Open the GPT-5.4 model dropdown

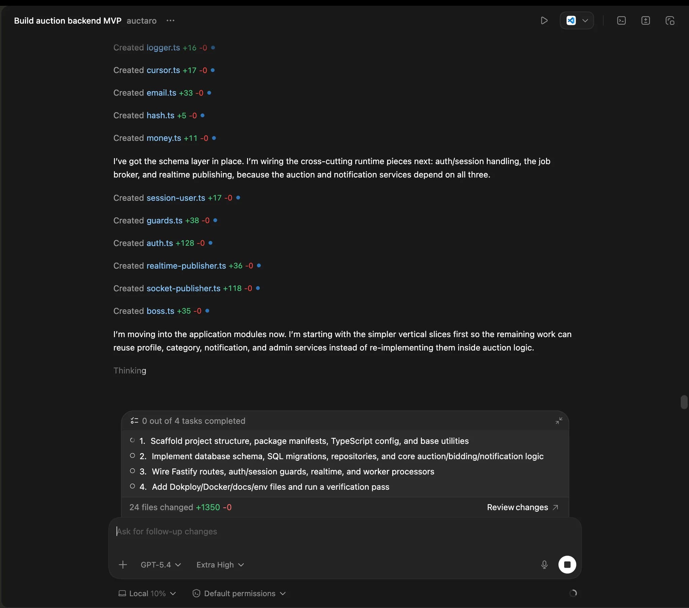[160, 565]
